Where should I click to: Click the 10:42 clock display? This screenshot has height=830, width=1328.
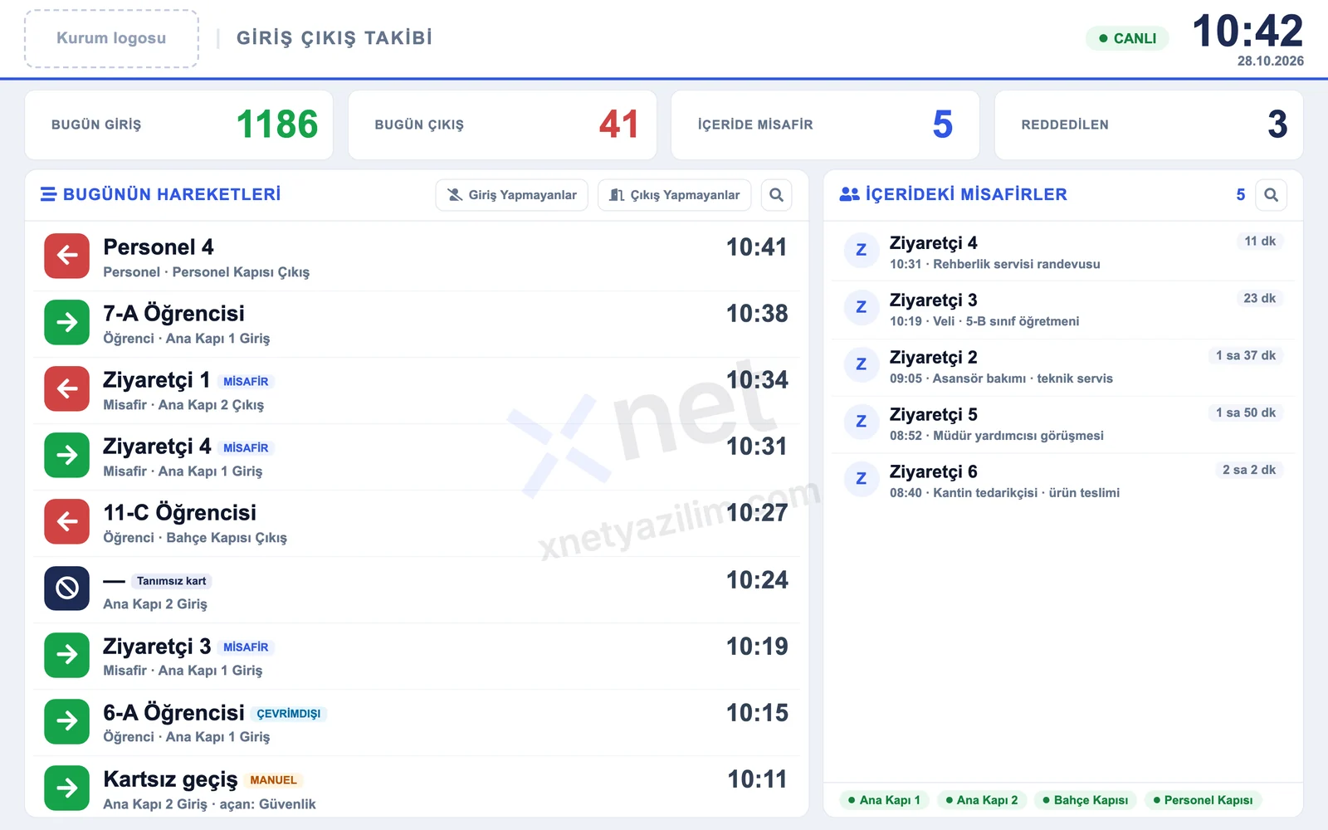1247,32
